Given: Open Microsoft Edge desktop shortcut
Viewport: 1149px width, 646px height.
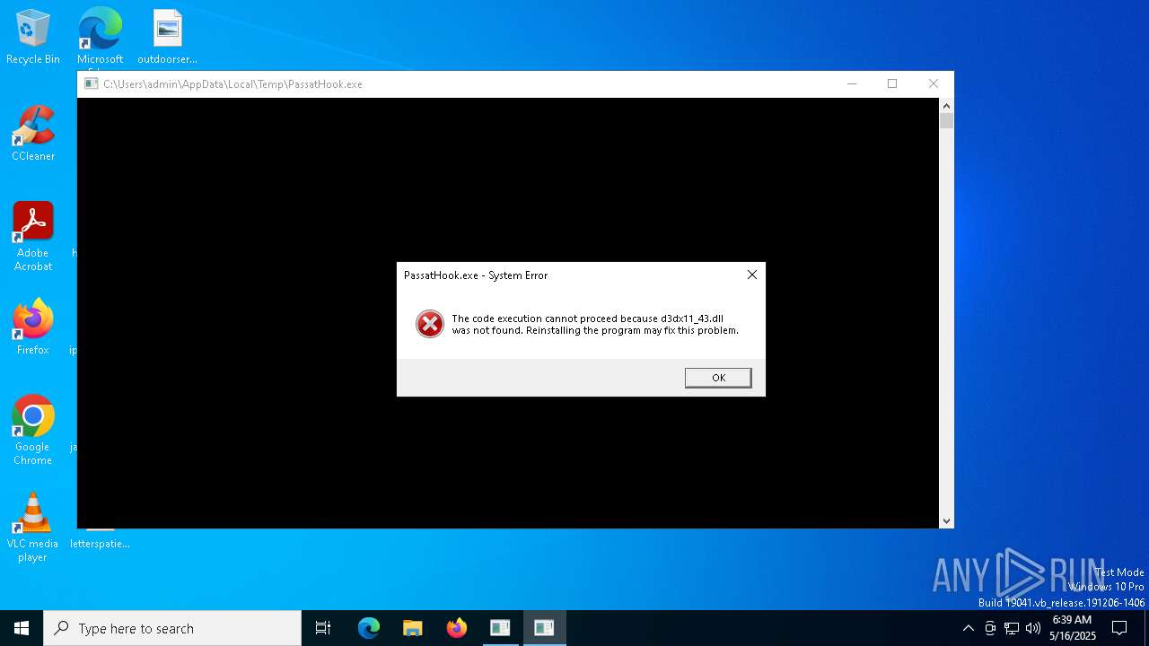Looking at the screenshot, I should [100, 38].
